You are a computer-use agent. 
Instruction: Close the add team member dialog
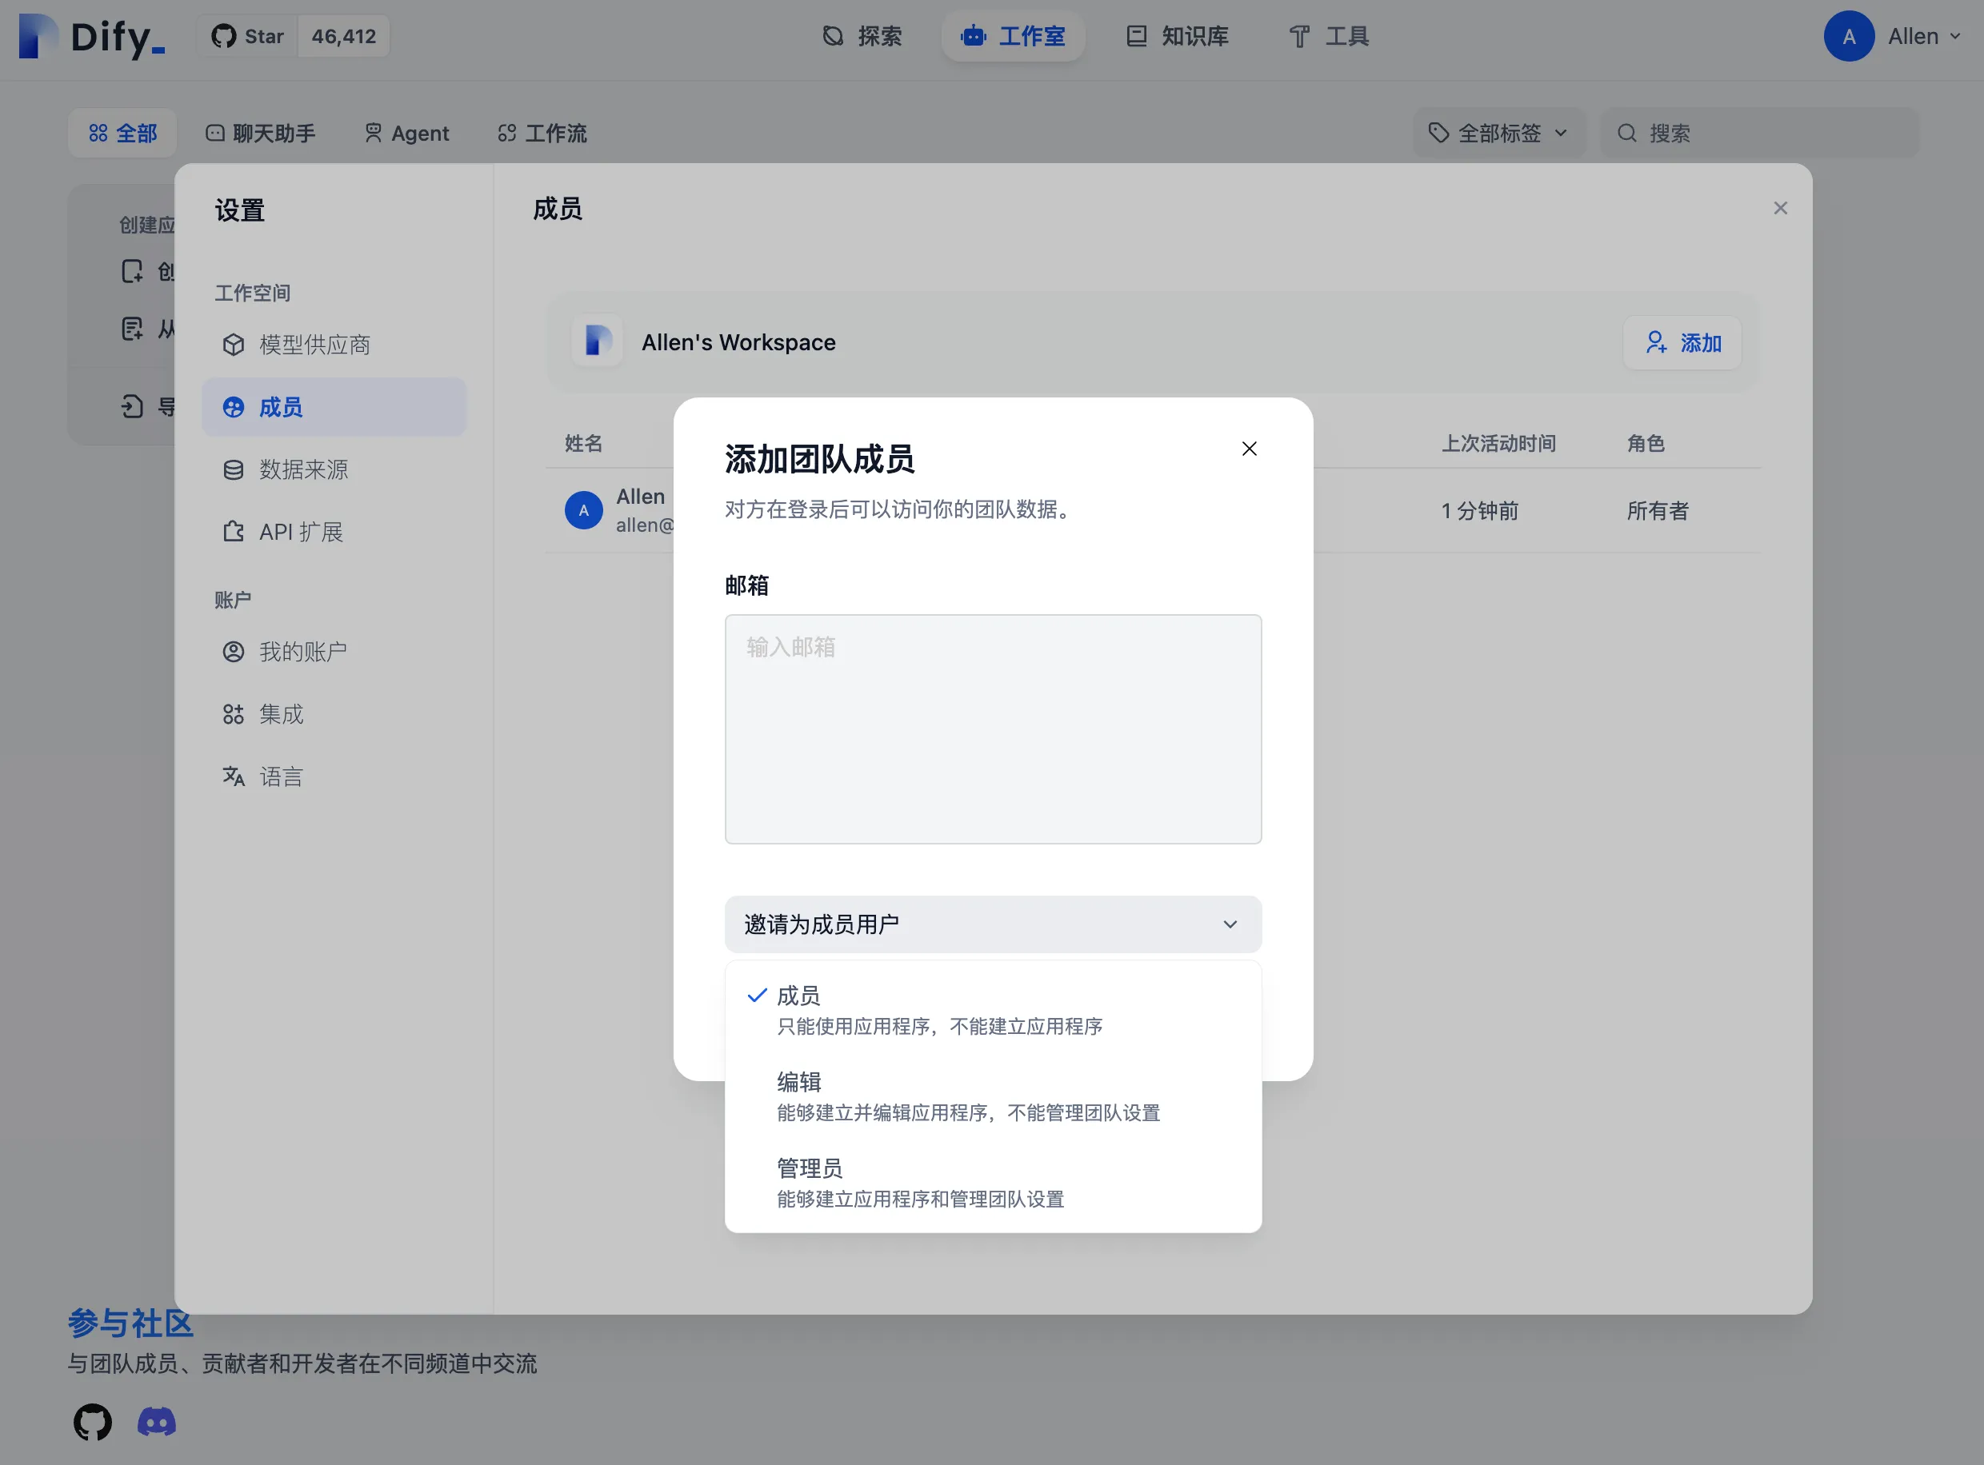tap(1249, 449)
